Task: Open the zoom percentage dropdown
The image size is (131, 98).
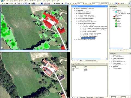Action: pos(83,4)
